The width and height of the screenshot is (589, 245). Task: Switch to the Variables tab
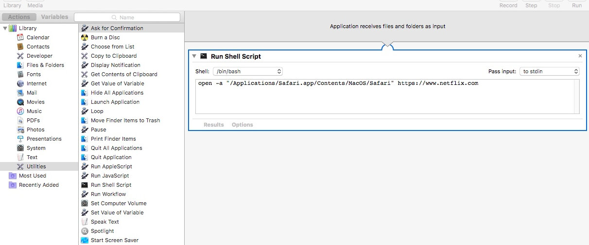[x=54, y=17]
